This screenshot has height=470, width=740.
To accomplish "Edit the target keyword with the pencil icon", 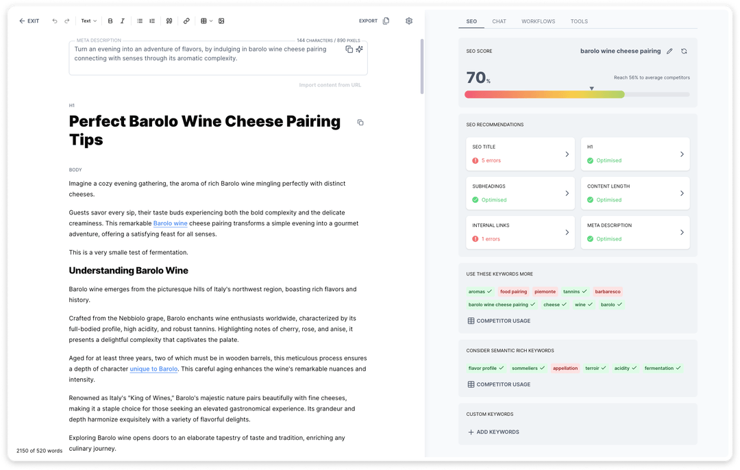I will tap(669, 51).
